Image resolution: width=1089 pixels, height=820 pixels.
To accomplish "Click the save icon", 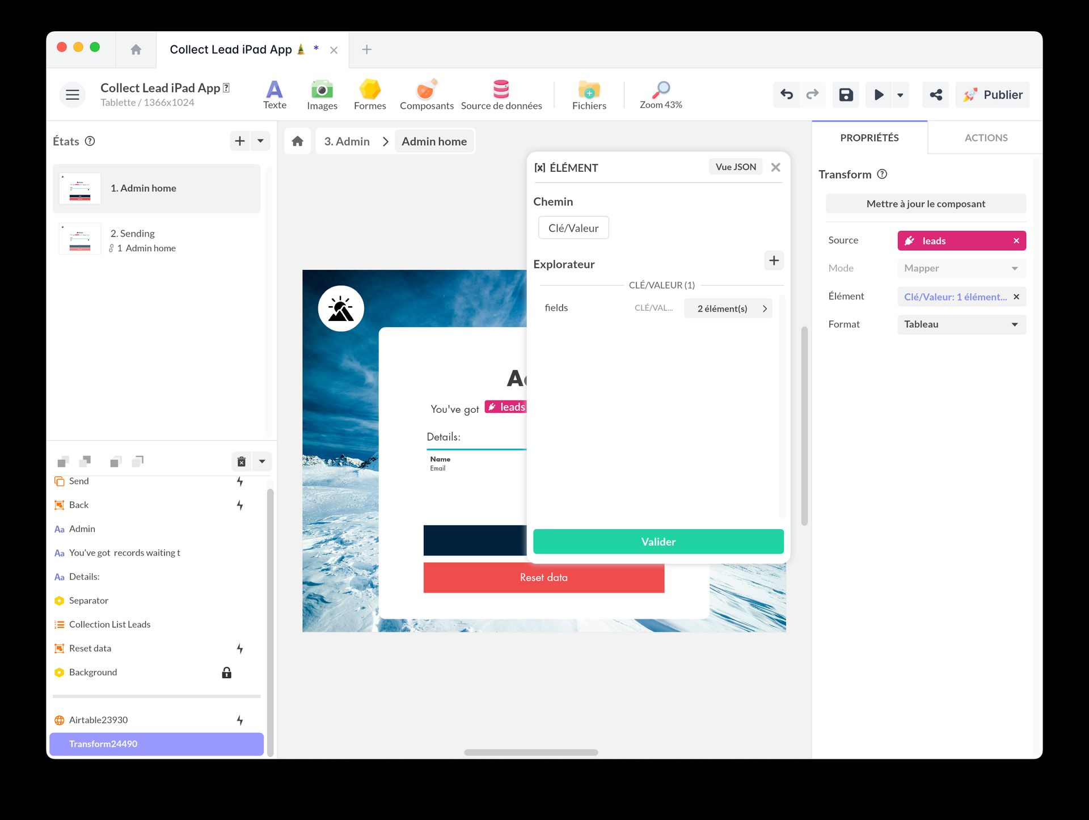I will [x=845, y=95].
